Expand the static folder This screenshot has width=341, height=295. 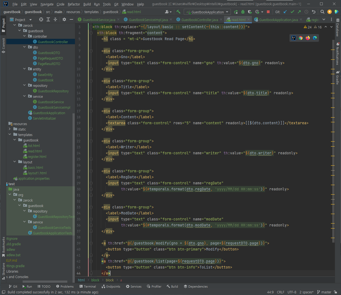tap(10, 129)
